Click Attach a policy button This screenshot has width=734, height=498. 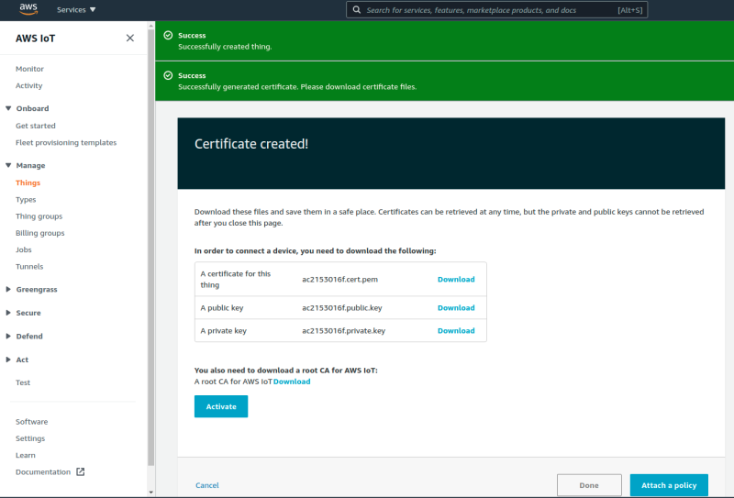pyautogui.click(x=669, y=485)
